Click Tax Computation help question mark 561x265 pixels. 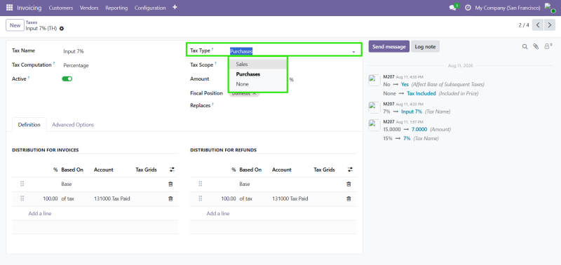[x=54, y=64]
